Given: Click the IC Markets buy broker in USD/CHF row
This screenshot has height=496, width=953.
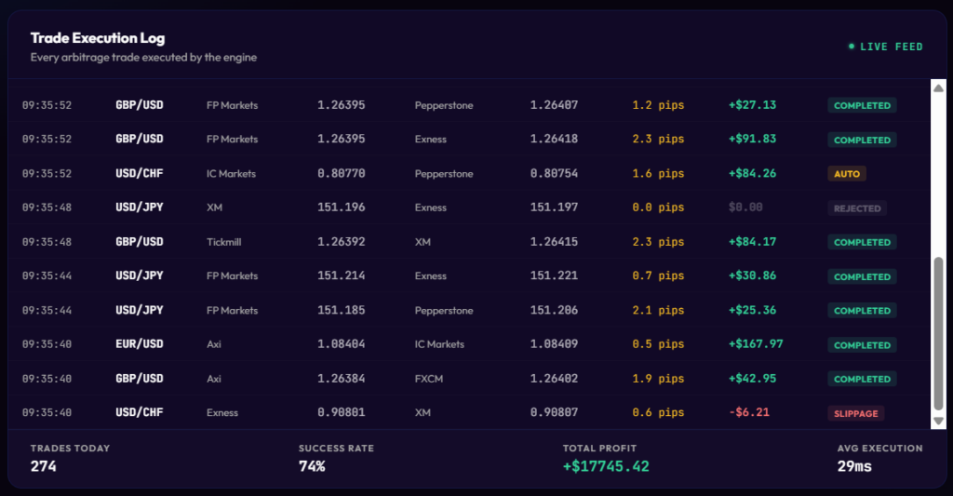Looking at the screenshot, I should (231, 174).
